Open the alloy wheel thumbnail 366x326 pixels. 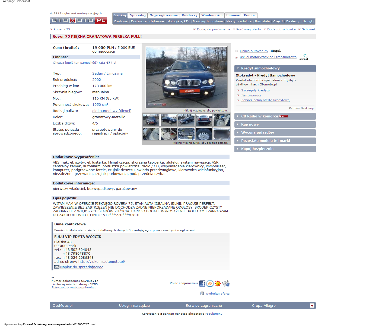(204, 134)
